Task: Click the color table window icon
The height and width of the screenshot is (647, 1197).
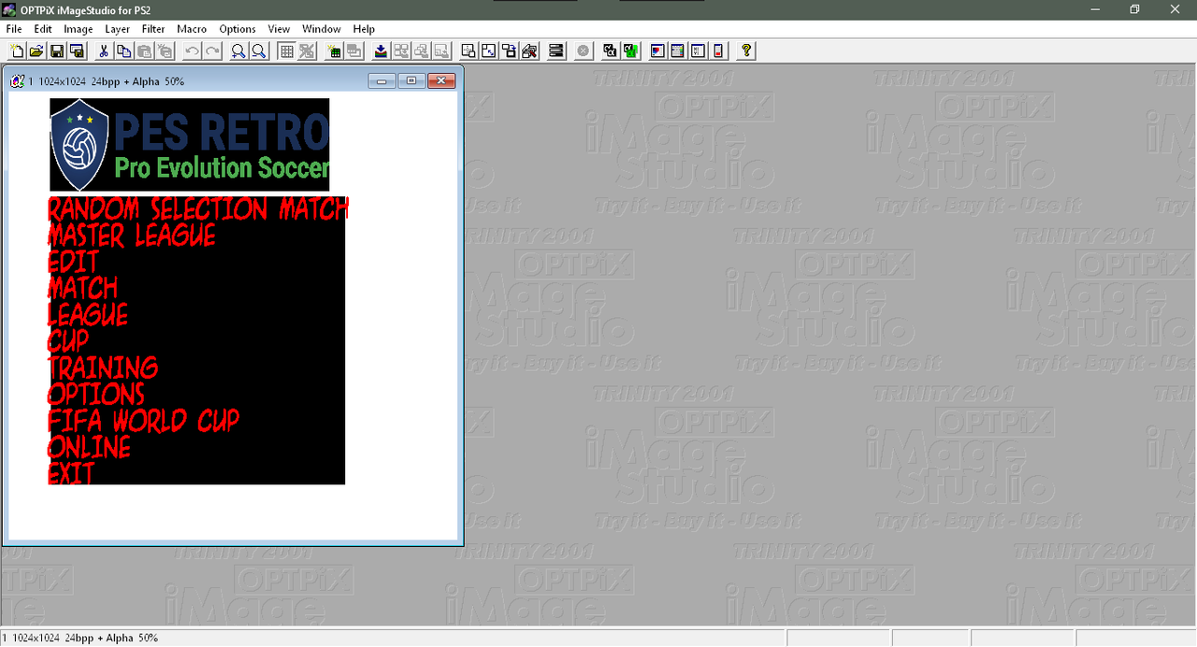Action: coord(678,51)
